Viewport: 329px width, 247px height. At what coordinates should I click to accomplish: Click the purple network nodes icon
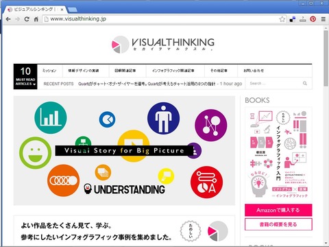point(211,125)
